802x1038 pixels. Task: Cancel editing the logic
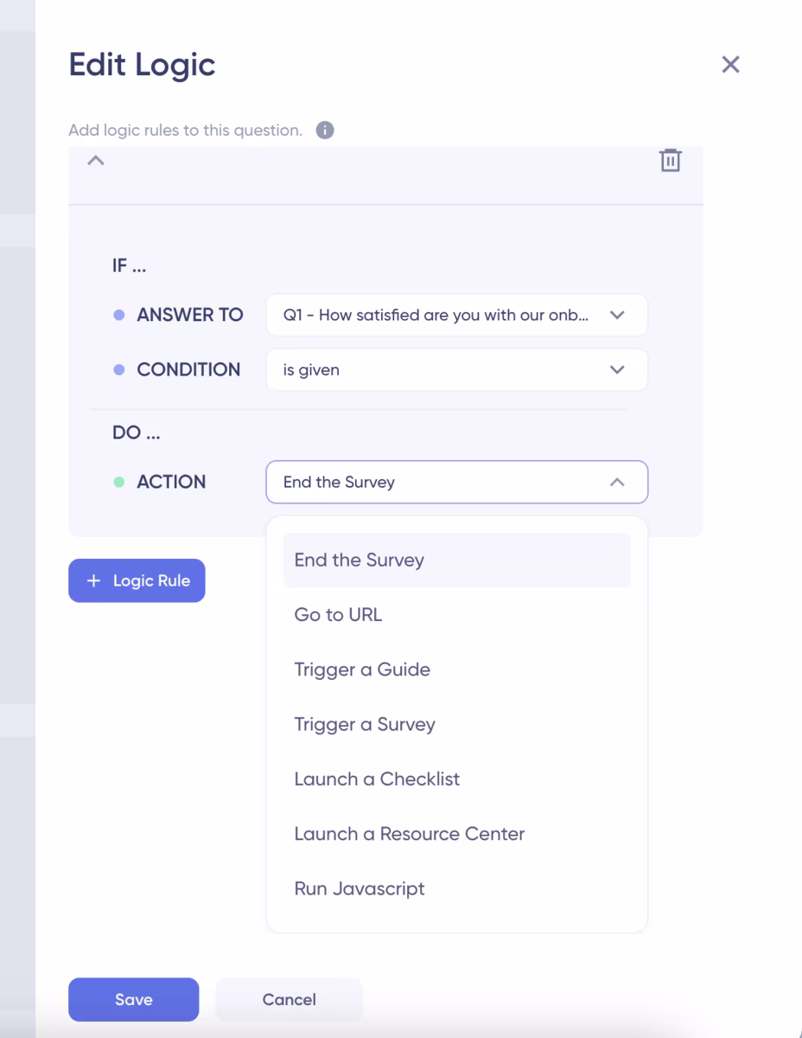coord(289,999)
